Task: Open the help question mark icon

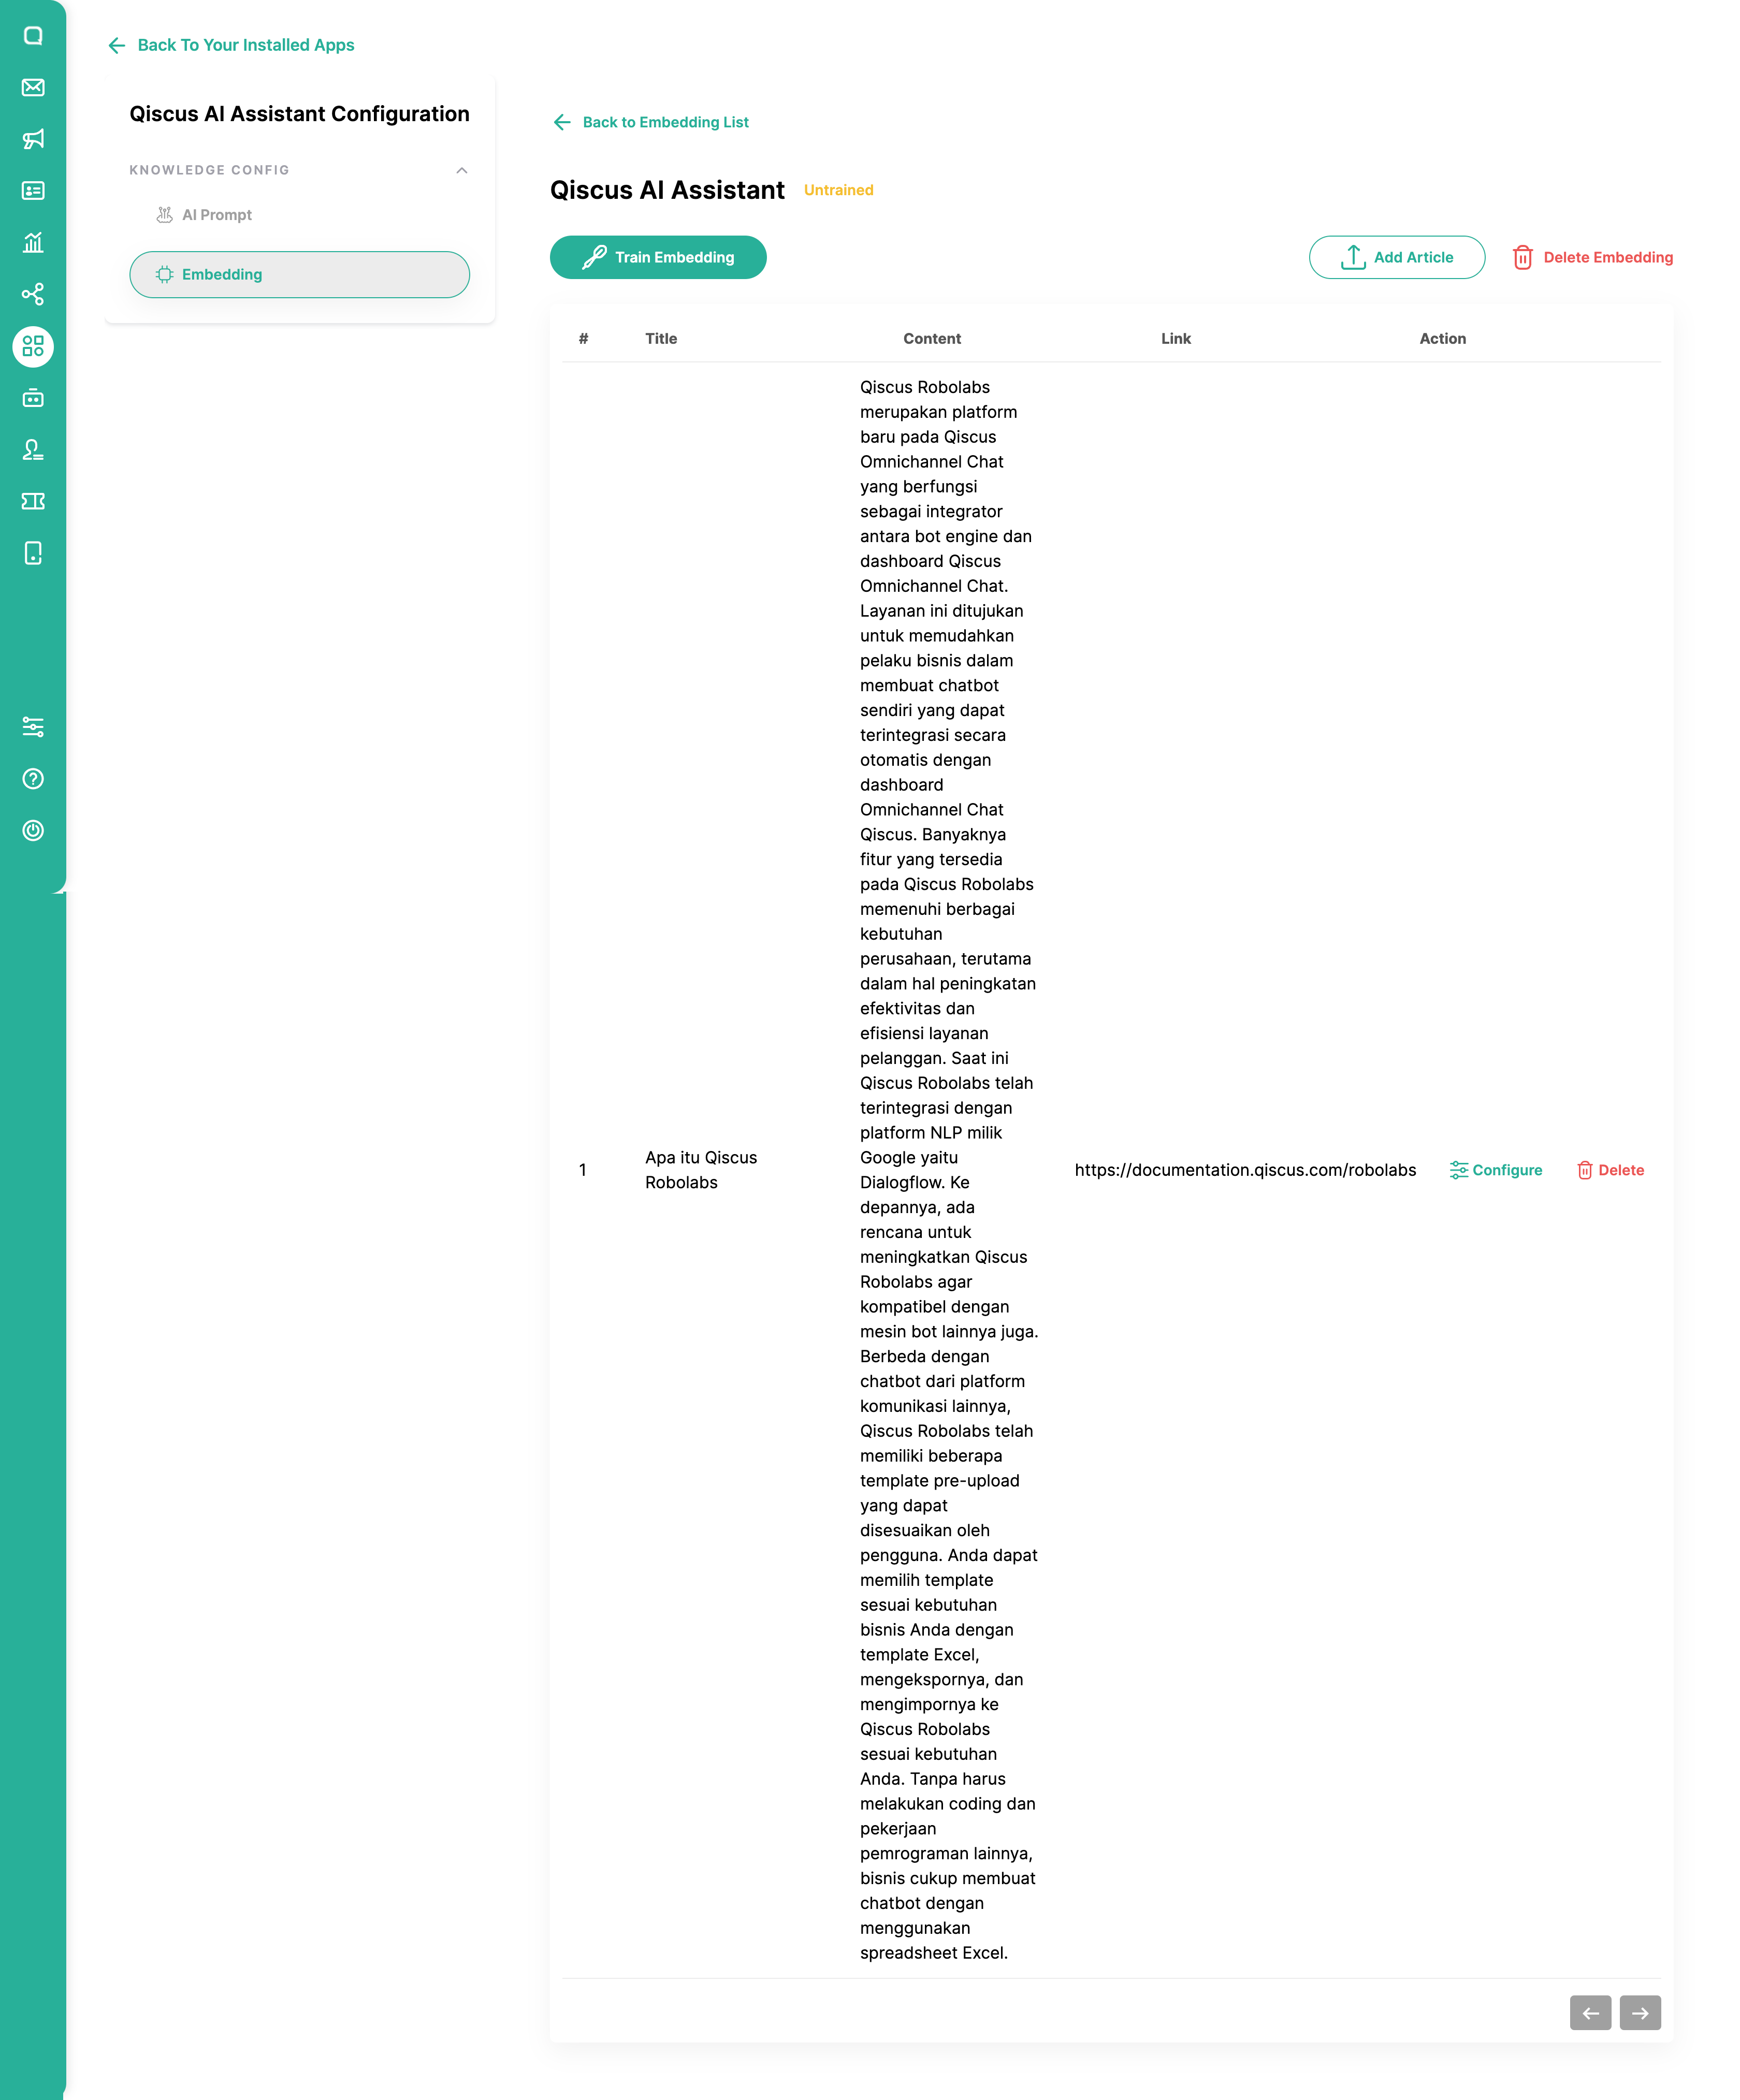Action: 33,779
